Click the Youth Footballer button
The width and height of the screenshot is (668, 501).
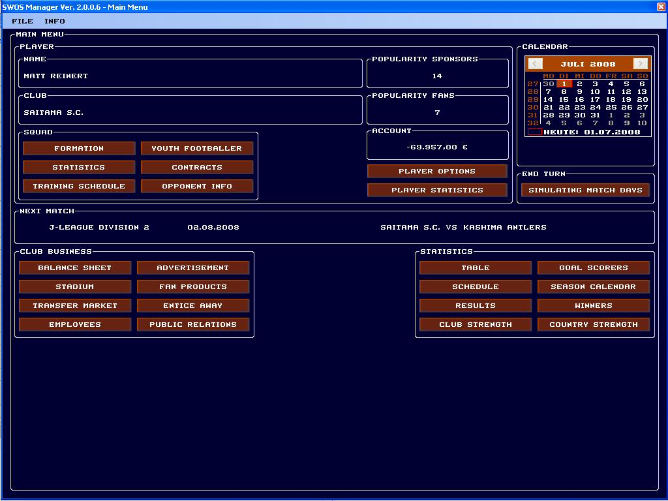(x=197, y=149)
